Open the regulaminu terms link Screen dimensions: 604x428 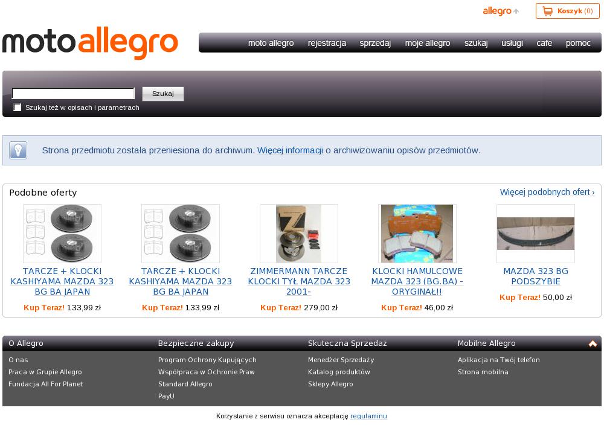(368, 416)
